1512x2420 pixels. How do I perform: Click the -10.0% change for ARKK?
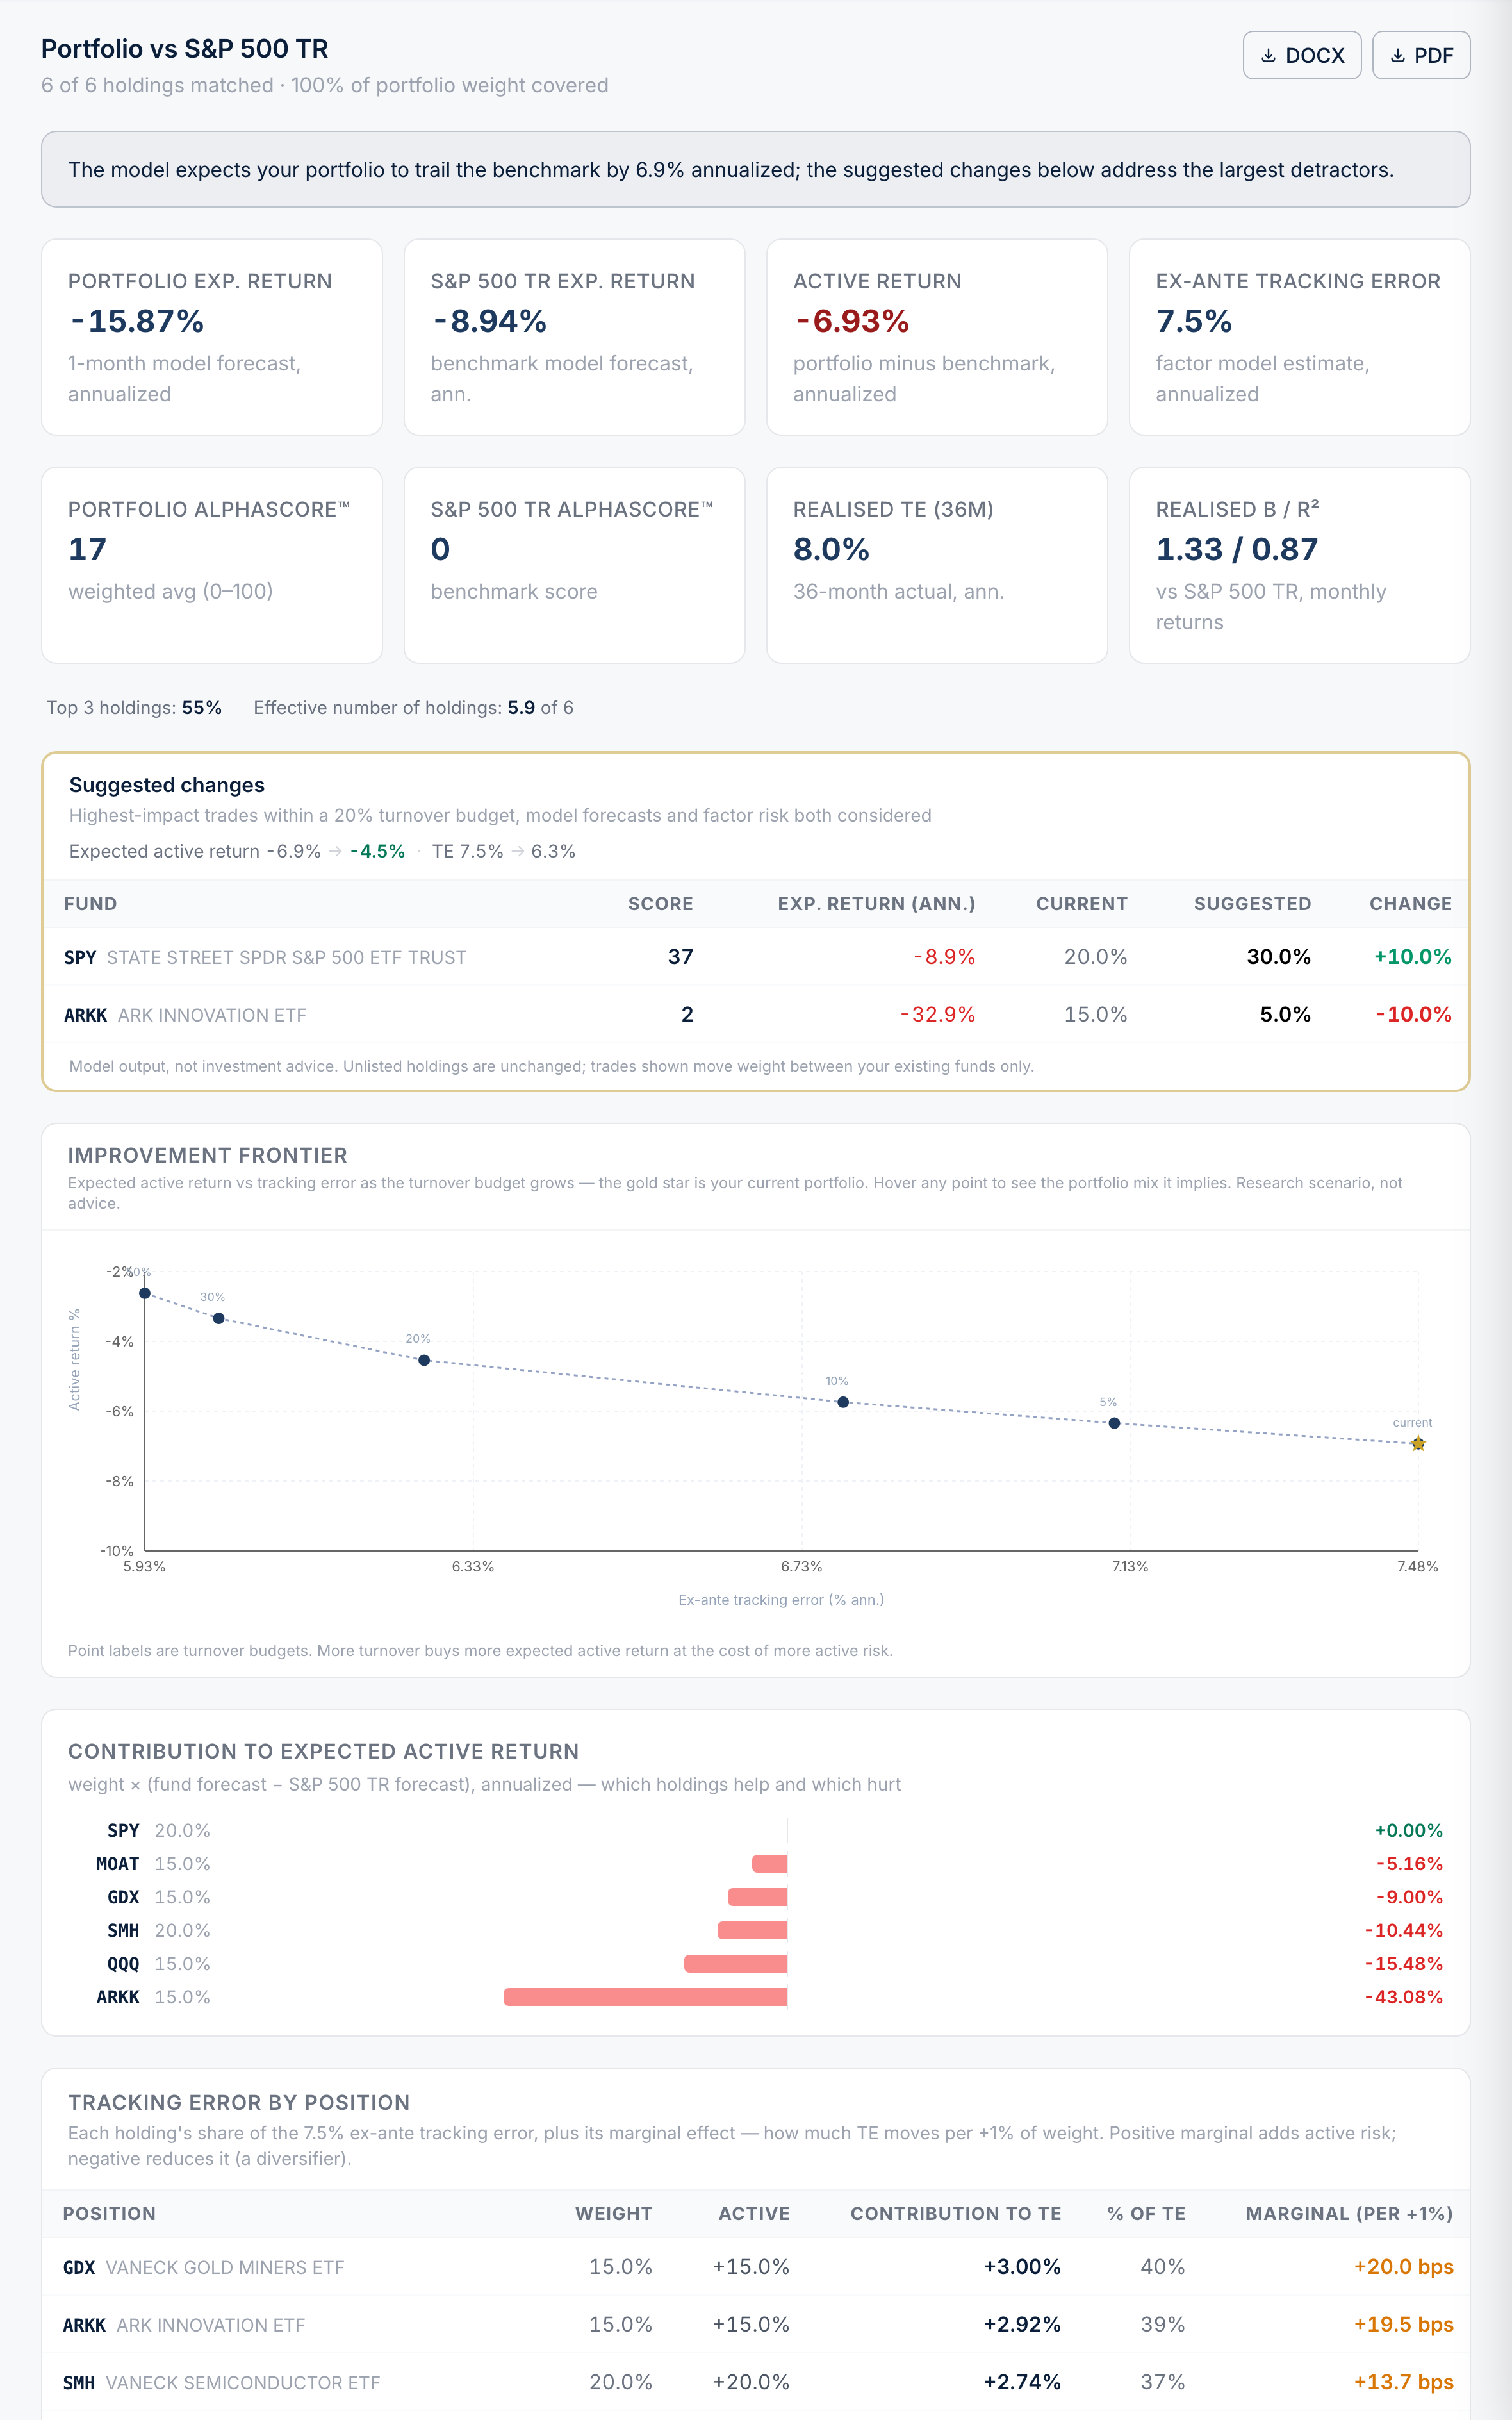1413,1014
